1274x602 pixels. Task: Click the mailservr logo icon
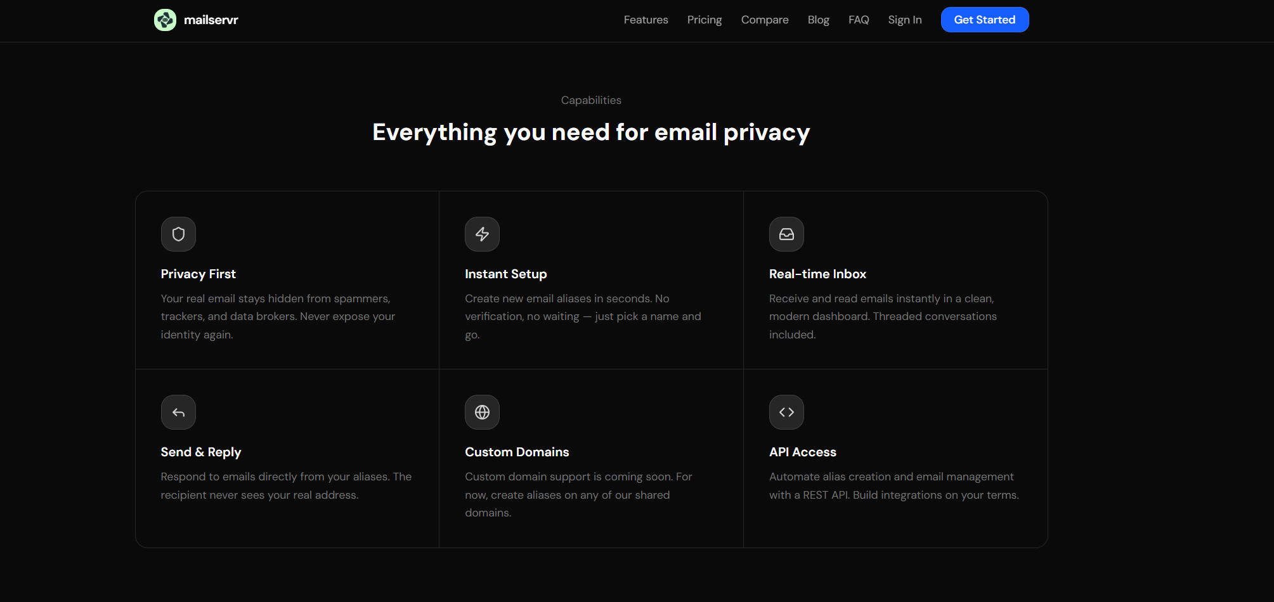164,20
